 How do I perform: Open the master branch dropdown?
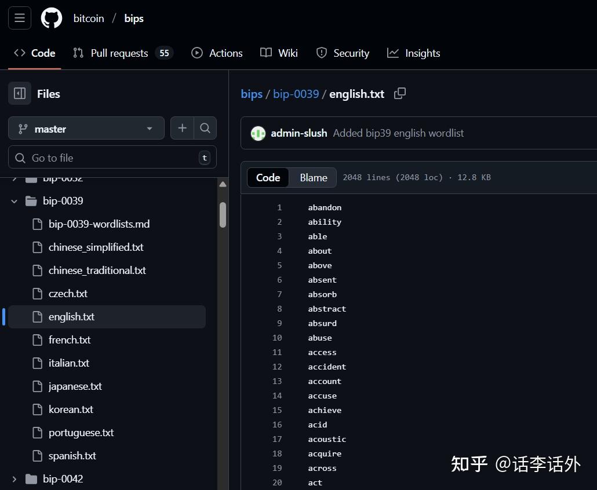pos(86,128)
